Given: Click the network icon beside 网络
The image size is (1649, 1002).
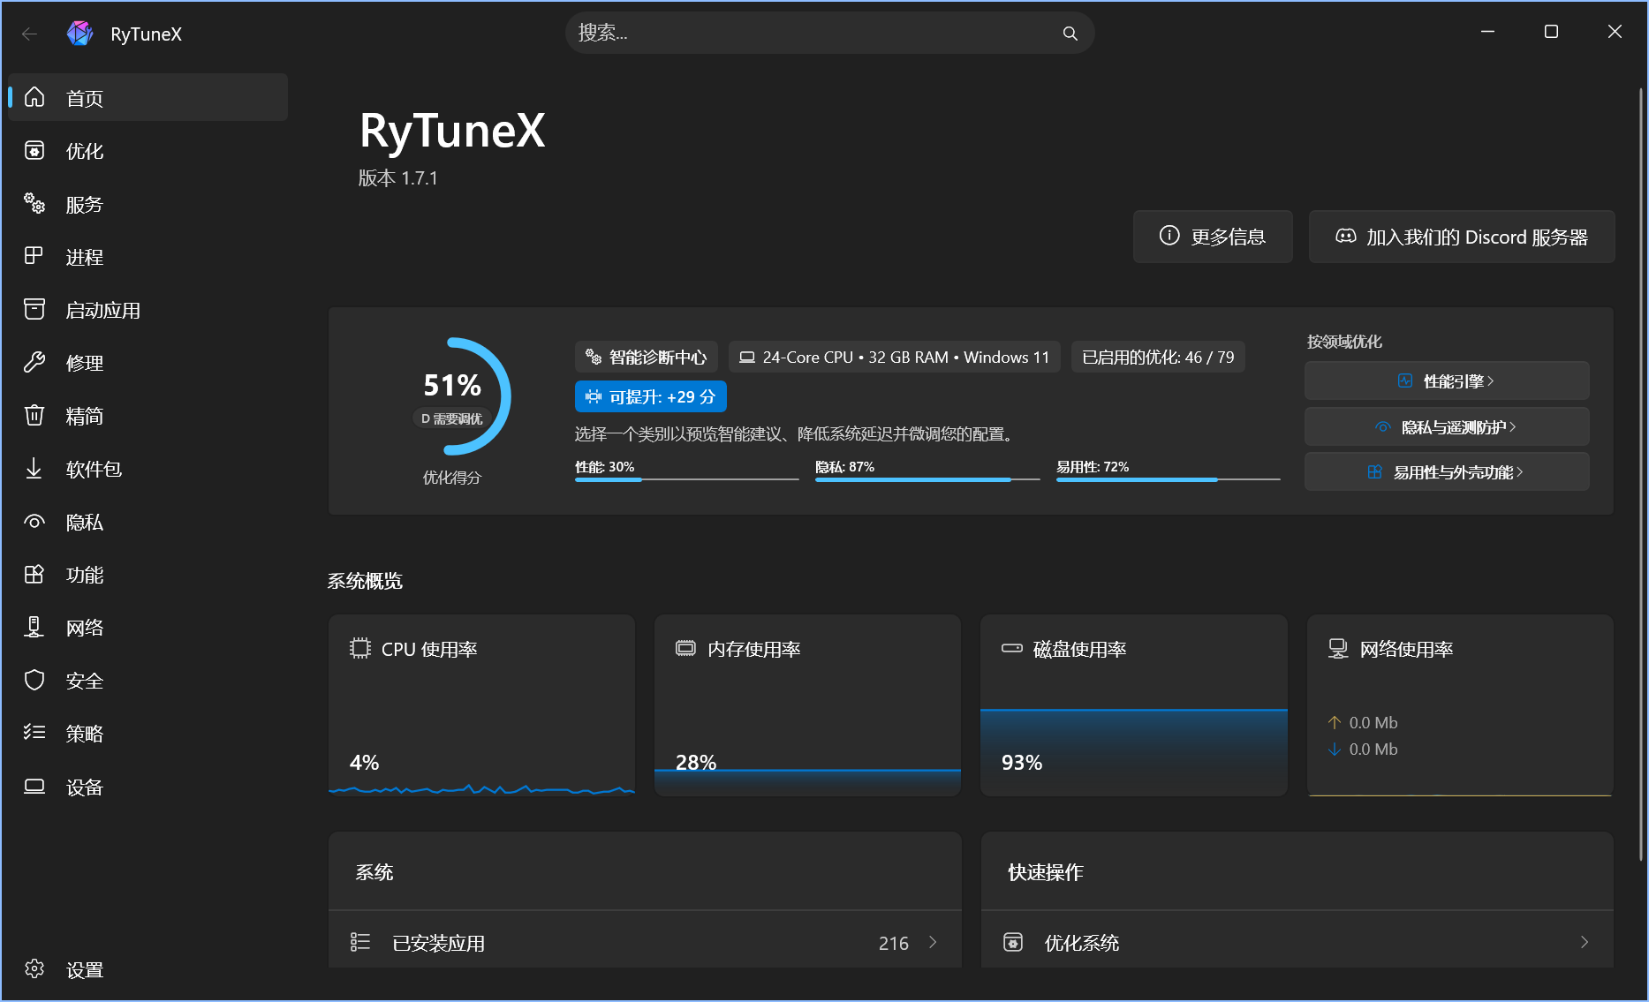Looking at the screenshot, I should 34,627.
